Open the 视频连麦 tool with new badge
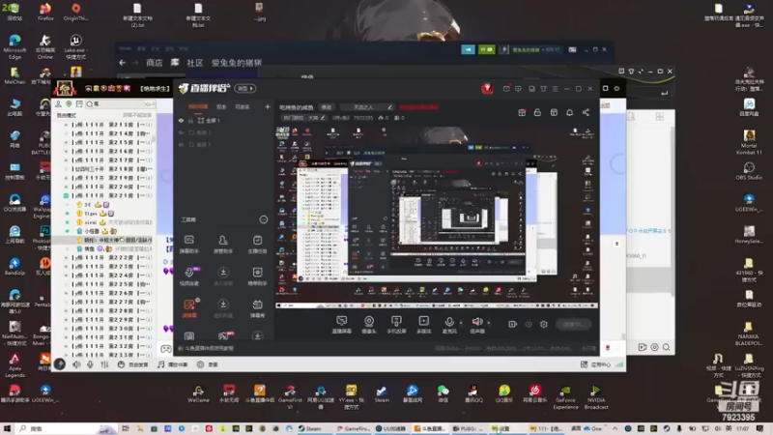 [189, 275]
